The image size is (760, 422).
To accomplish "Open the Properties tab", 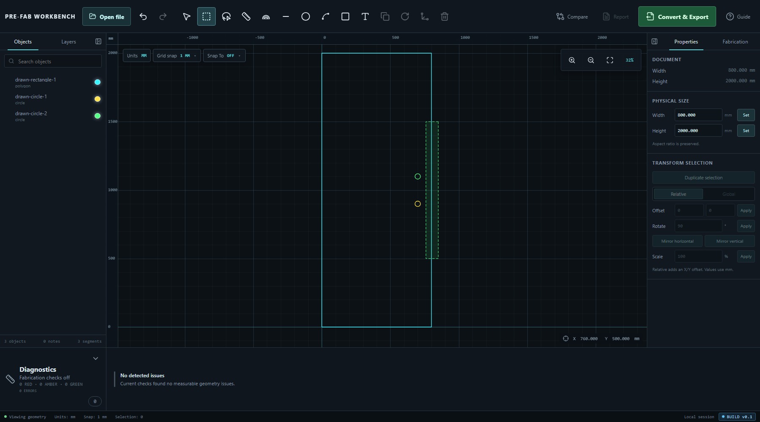I will [686, 42].
